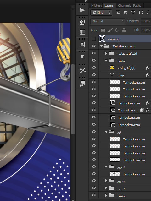Viewport: 151px width, 201px height.
Task: Open the Tool Presets wrench icon
Action: point(82,70)
